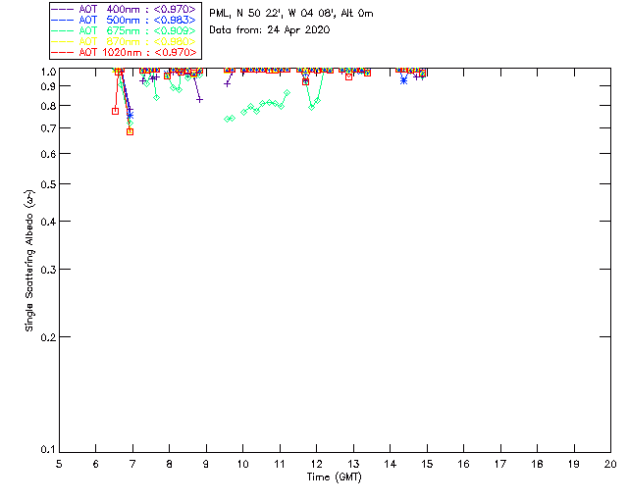Click the AOT 675nm legend entry

click(x=124, y=30)
